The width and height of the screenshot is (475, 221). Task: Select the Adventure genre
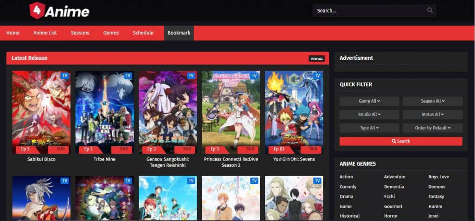[394, 177]
